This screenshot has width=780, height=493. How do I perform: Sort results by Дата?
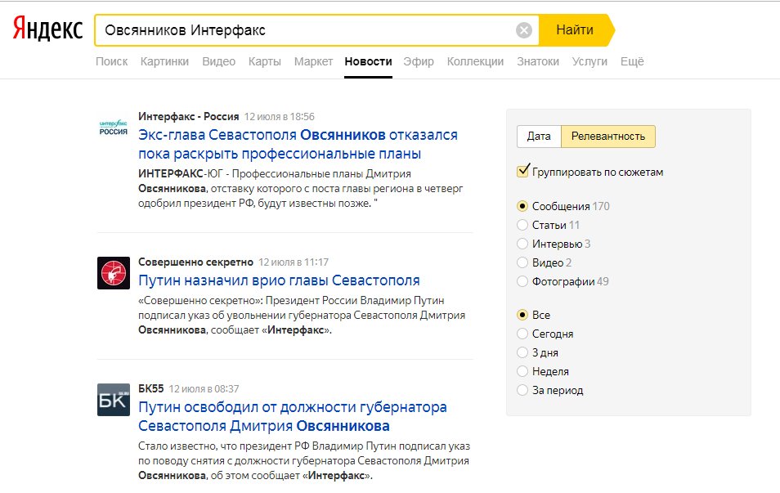coord(539,137)
